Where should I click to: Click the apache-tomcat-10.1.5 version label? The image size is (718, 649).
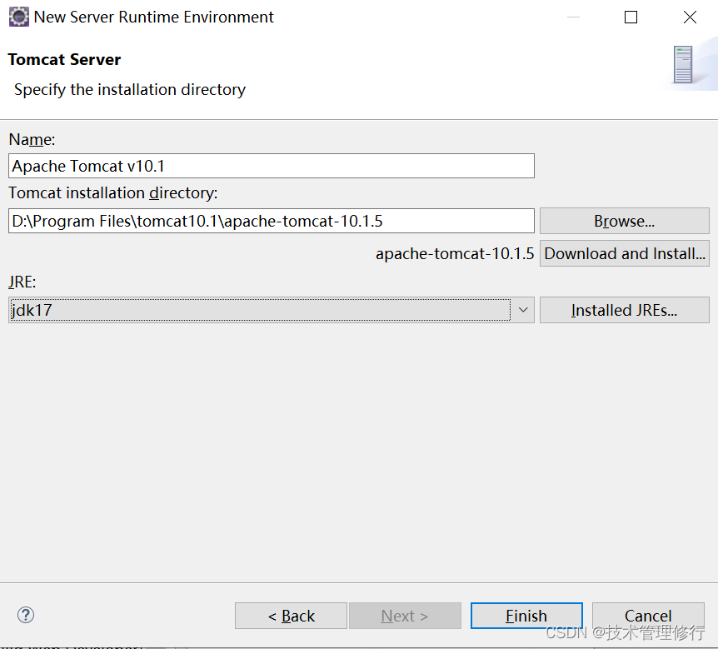455,254
